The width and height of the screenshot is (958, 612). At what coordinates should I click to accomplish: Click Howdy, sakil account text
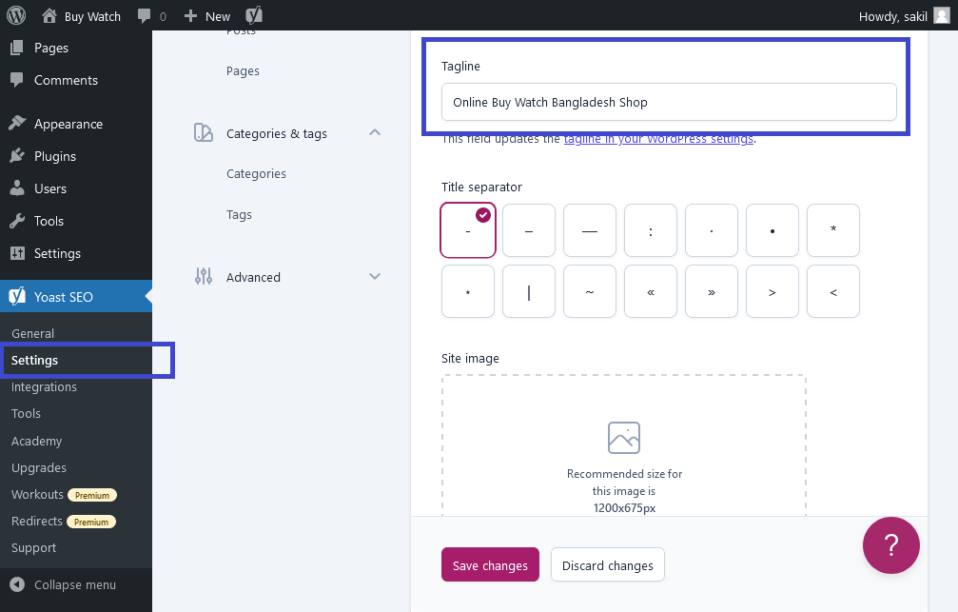(892, 16)
